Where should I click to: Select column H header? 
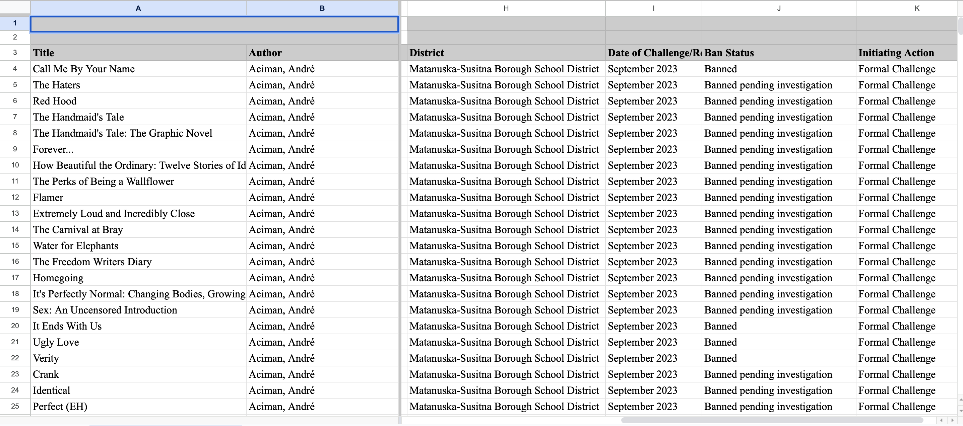point(506,8)
